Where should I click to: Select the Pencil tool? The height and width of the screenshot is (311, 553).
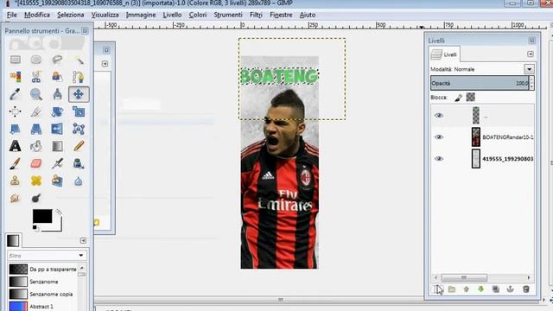coord(79,146)
